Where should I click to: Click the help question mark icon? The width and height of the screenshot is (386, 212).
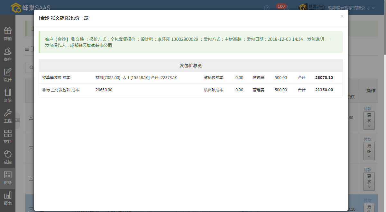point(267,8)
